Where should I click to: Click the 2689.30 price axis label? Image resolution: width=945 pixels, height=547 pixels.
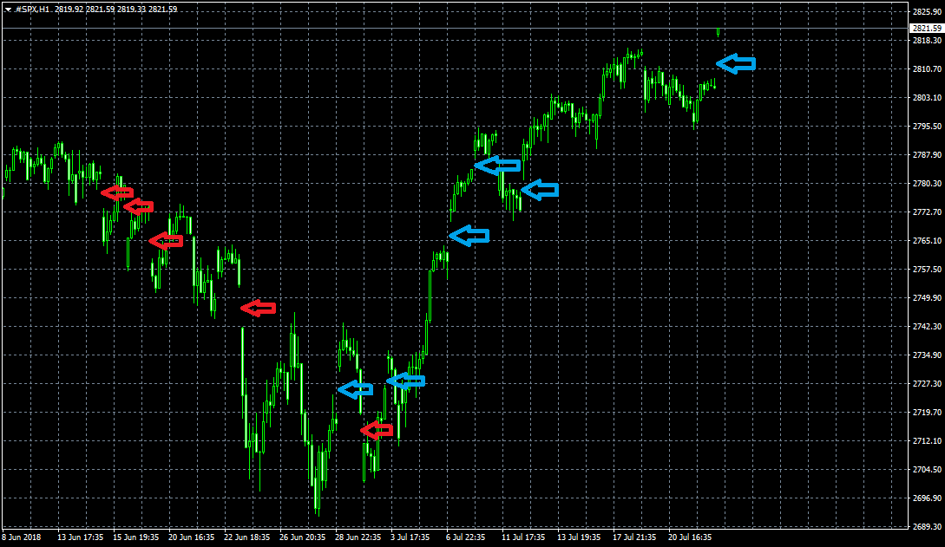coord(927,526)
